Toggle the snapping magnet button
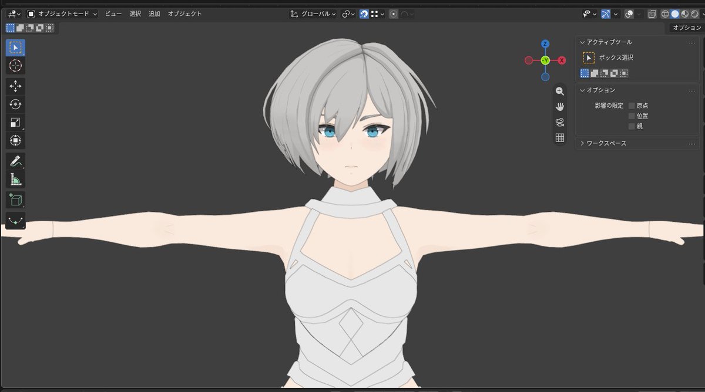 tap(364, 13)
